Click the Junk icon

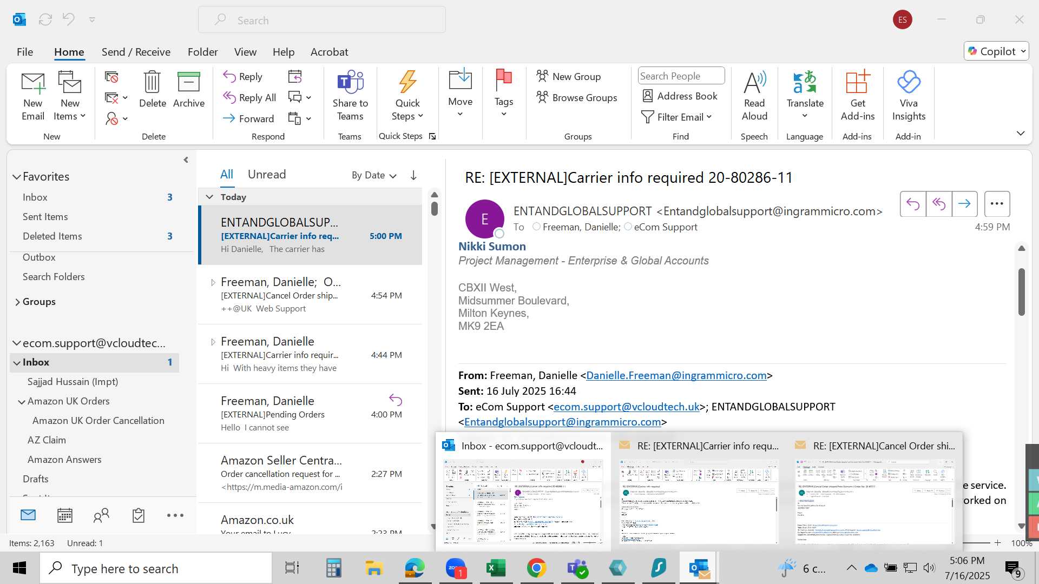point(116,118)
